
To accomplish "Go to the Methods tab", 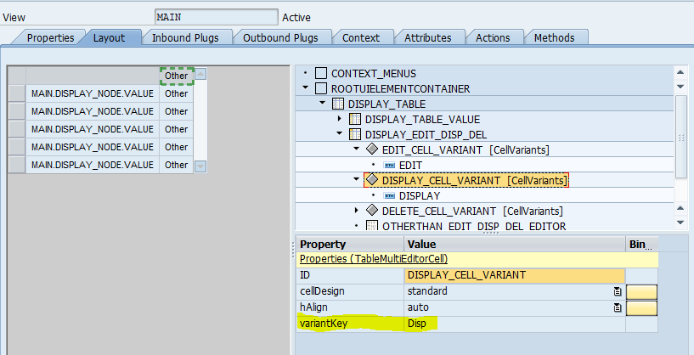I will [x=554, y=38].
